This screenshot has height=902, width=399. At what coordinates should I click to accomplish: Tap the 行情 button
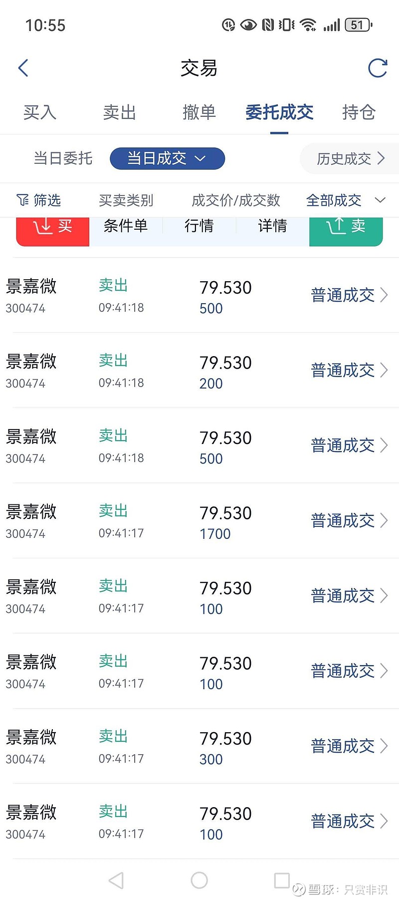click(199, 226)
